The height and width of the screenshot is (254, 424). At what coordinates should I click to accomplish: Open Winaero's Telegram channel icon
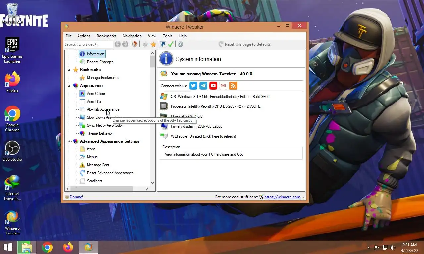point(203,86)
